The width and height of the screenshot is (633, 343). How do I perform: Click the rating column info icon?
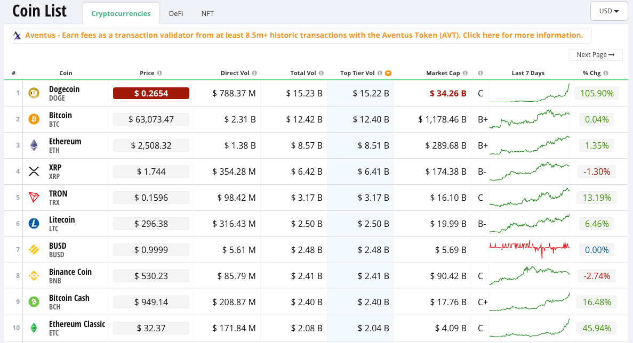[x=480, y=73]
